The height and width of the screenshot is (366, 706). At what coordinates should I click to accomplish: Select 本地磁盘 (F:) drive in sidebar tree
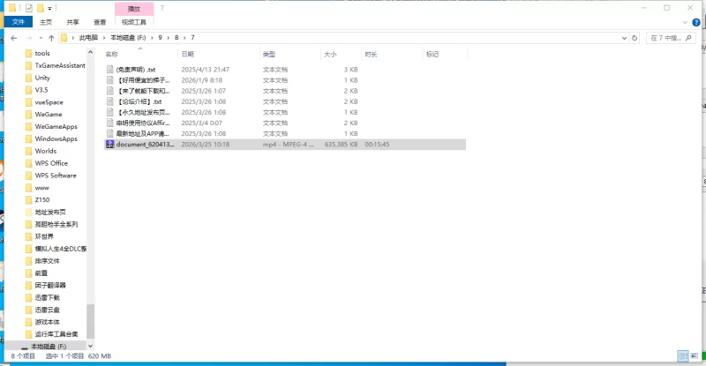(x=49, y=347)
